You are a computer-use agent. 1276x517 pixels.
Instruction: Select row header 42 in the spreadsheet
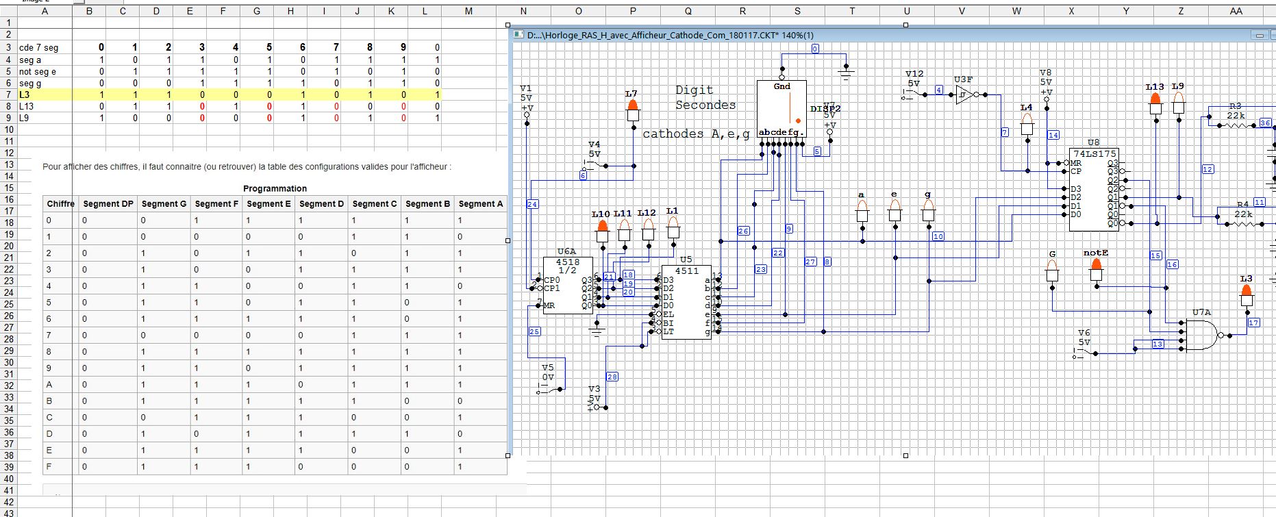coord(8,502)
